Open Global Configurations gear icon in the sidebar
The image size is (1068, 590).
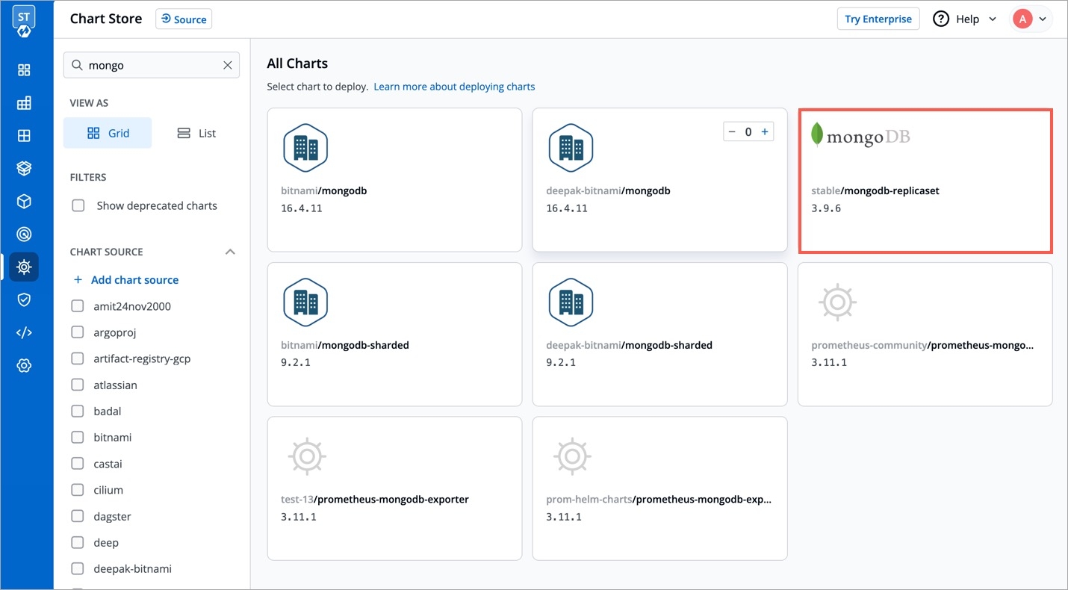(x=24, y=365)
